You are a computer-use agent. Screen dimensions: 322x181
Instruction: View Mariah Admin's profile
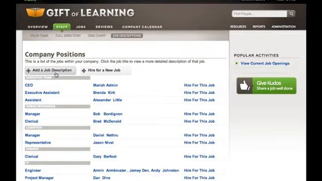coord(105,85)
